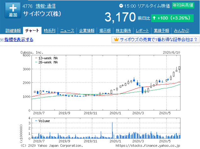Screen dimensions: 200x149
Task: Click the up arrow in the +100 price change badge
Action: (x=154, y=18)
